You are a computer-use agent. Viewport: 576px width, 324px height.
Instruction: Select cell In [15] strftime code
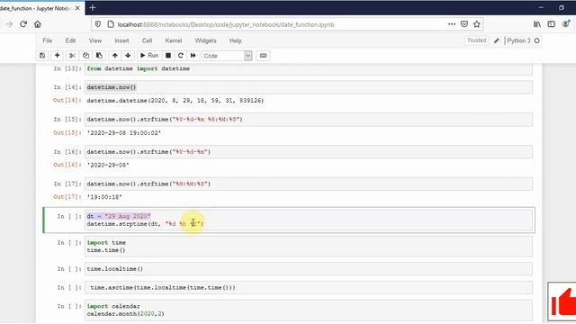tap(308, 120)
